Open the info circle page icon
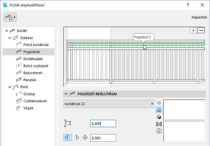The image size is (210, 146). [159, 131]
